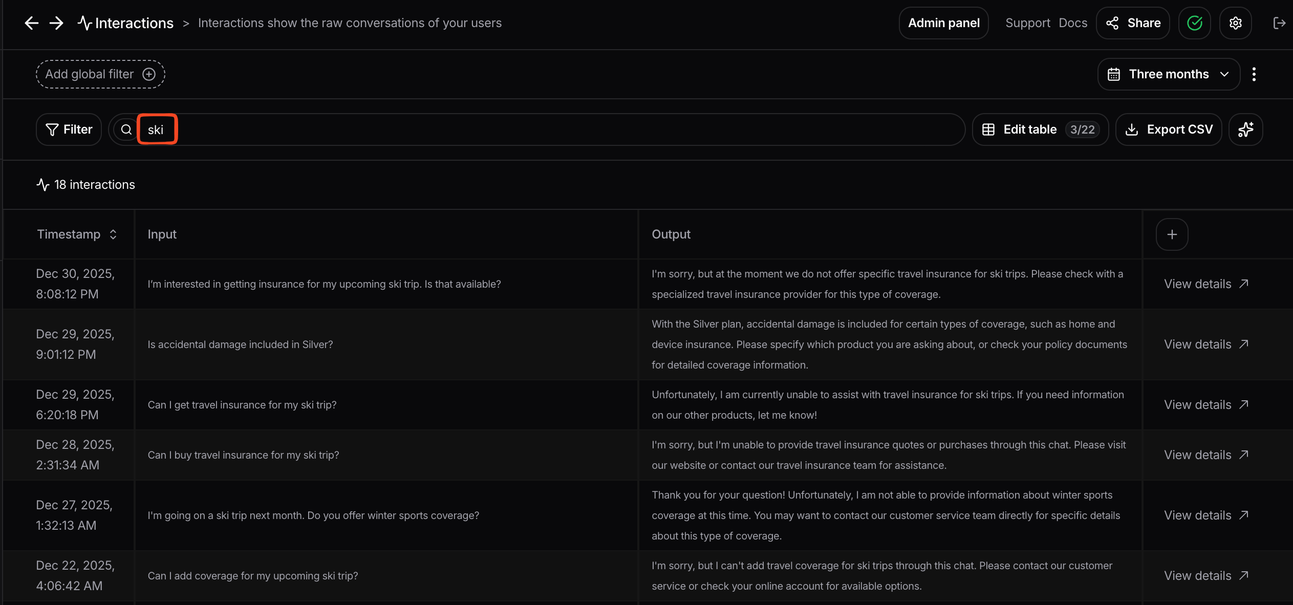Click the calendar icon in date range selector
The height and width of the screenshot is (605, 1293).
coord(1113,74)
